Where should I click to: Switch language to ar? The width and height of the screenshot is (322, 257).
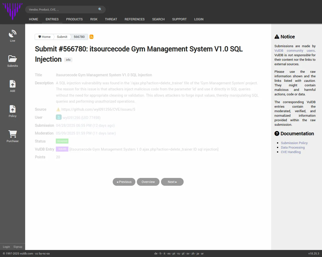click(x=202, y=253)
